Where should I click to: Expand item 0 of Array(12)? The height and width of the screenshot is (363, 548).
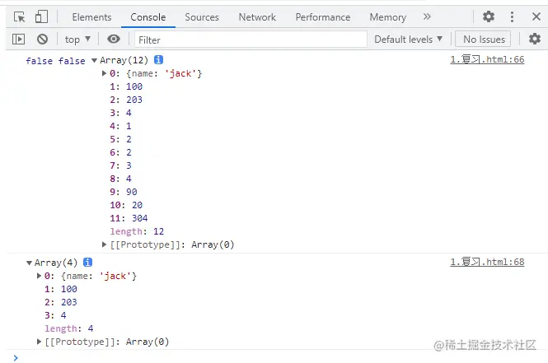tap(104, 73)
